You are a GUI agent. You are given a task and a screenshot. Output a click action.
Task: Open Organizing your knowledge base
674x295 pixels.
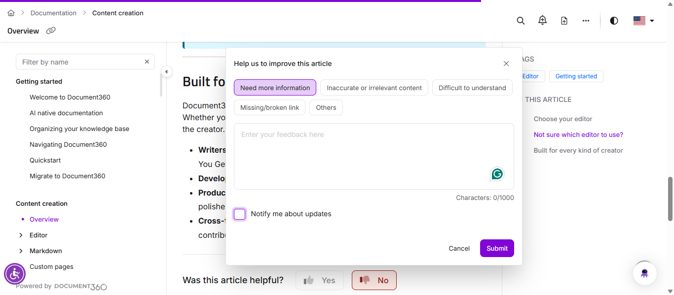tap(79, 129)
